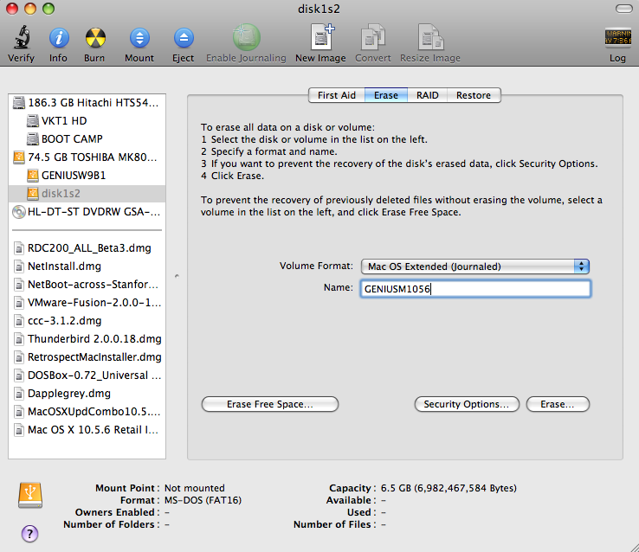Image resolution: width=639 pixels, height=552 pixels.
Task: Select MacOSXUpdCombo10.5 disk image
Action: [87, 412]
